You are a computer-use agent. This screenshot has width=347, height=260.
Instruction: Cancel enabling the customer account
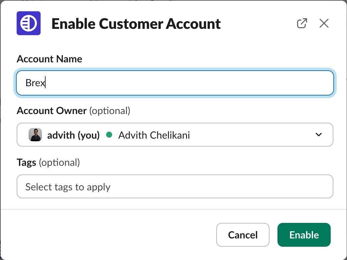(243, 235)
